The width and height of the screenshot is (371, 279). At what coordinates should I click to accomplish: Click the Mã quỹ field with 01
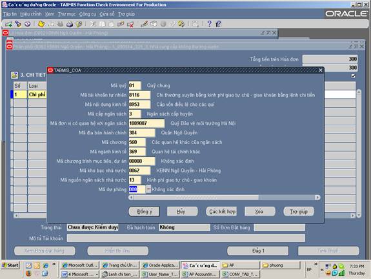135,85
